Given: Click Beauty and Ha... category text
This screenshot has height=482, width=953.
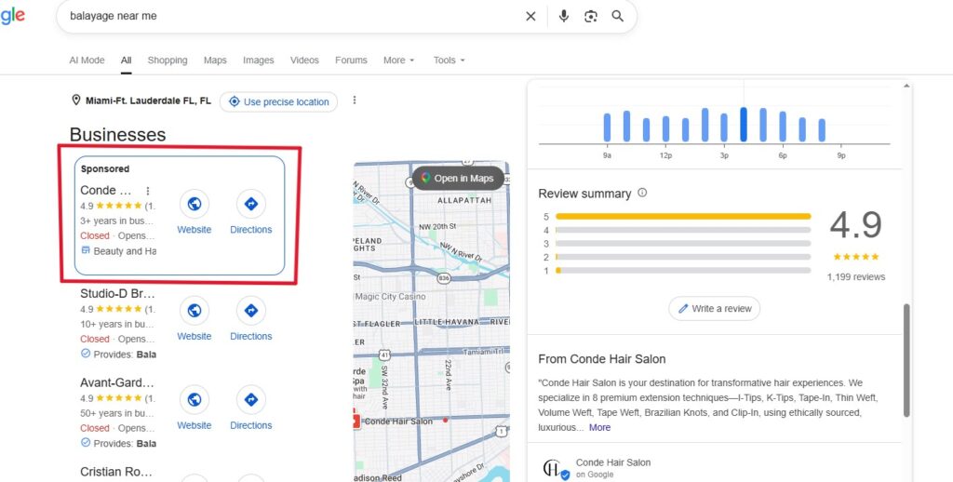Looking at the screenshot, I should [125, 251].
